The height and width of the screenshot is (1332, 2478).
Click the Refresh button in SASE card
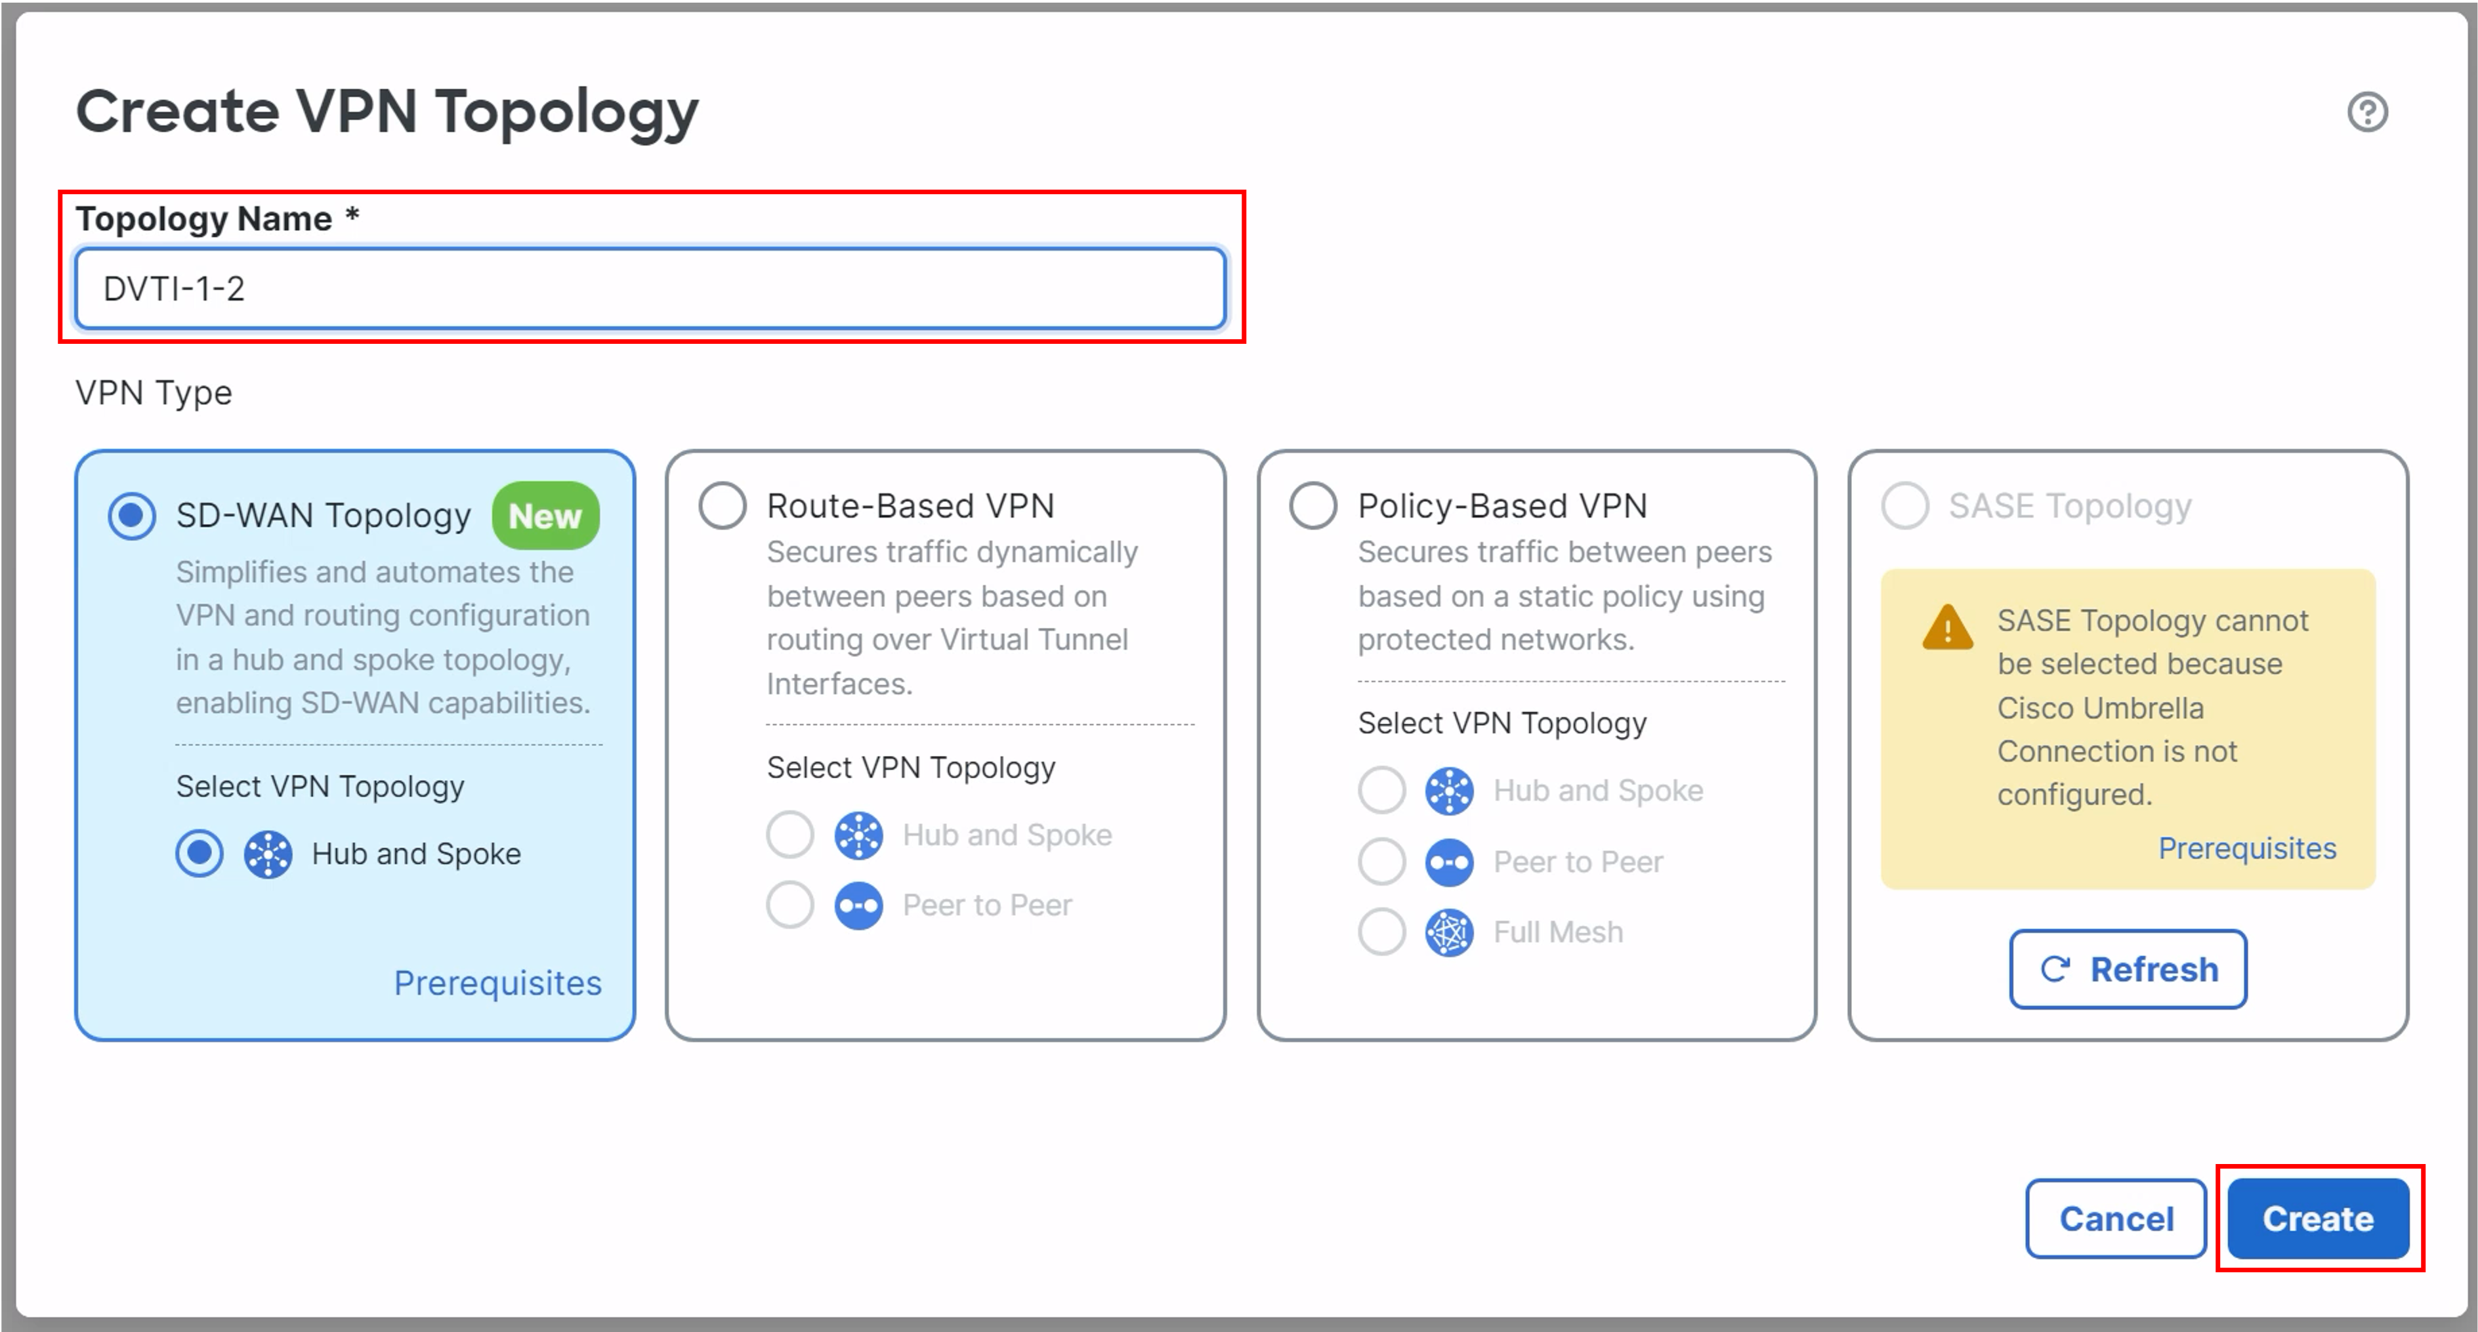[2128, 969]
